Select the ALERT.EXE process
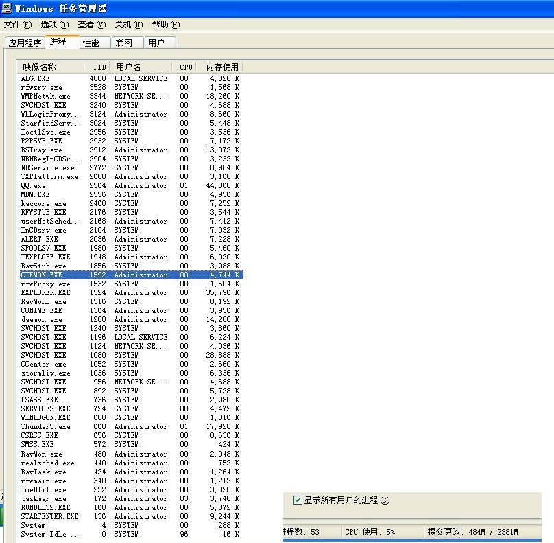 coord(131,239)
